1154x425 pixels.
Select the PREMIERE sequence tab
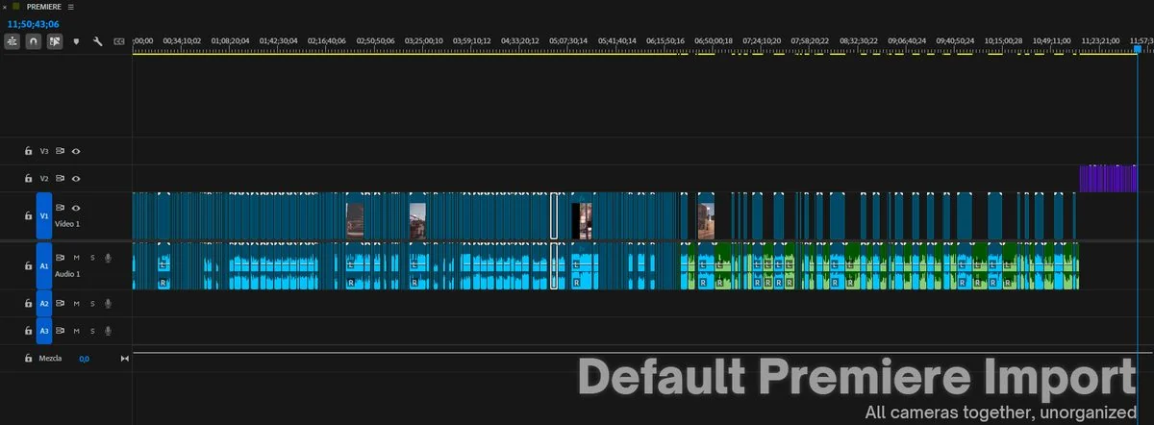(44, 7)
